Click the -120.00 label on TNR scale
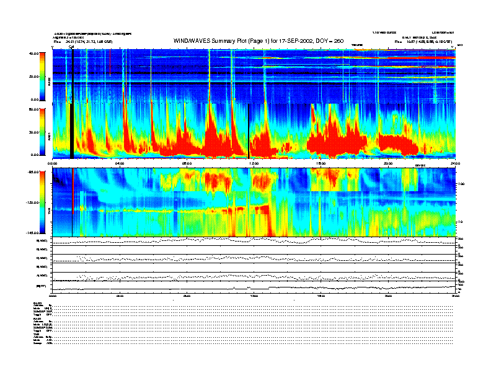 (x=32, y=202)
